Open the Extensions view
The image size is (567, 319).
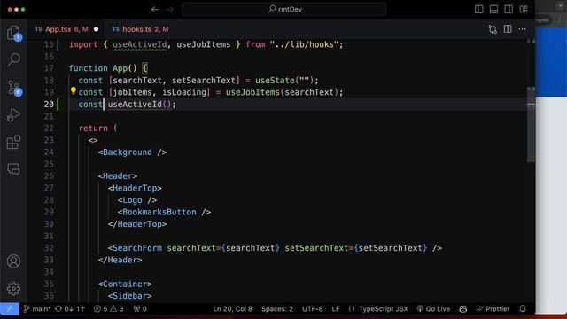(x=14, y=142)
